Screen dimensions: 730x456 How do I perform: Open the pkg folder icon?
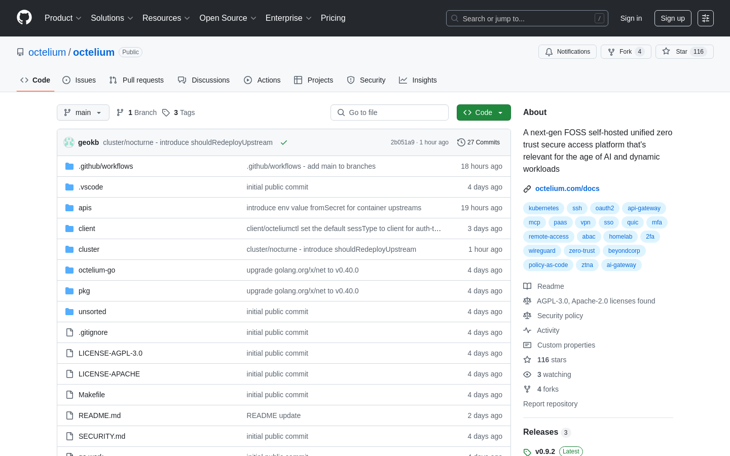[x=69, y=291]
